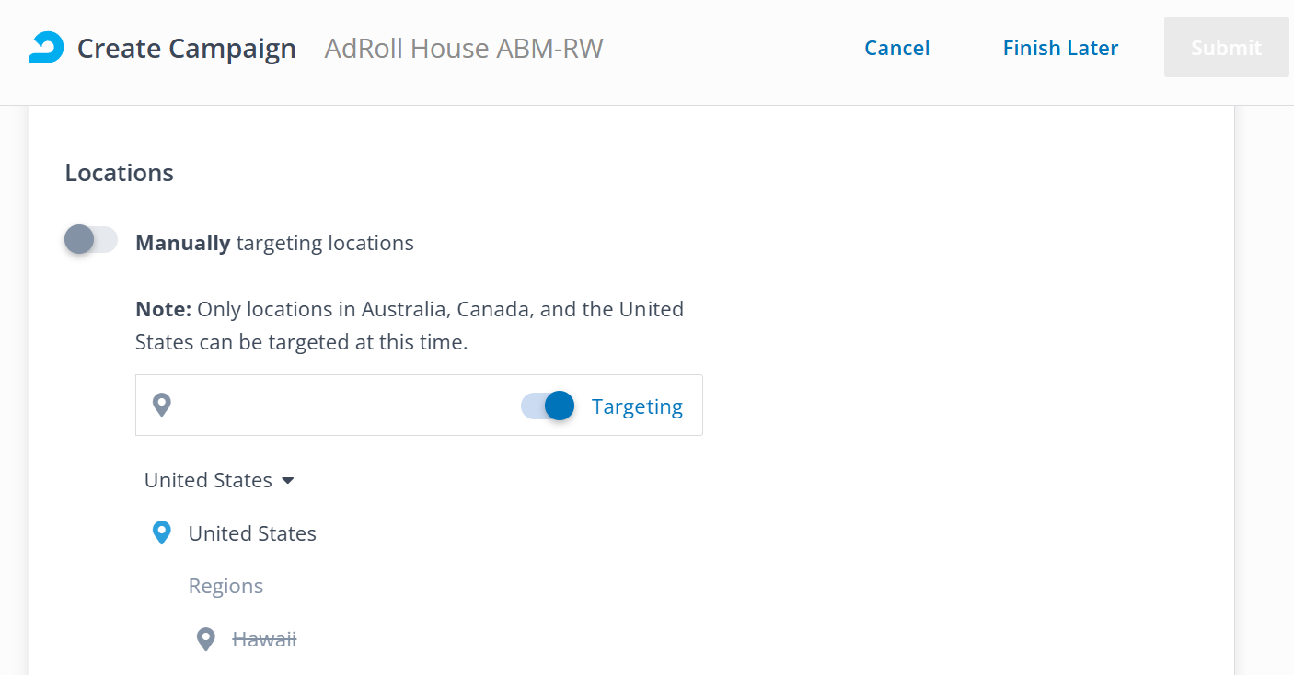Click the excluded Hawaii region
1294x675 pixels.
click(x=264, y=639)
